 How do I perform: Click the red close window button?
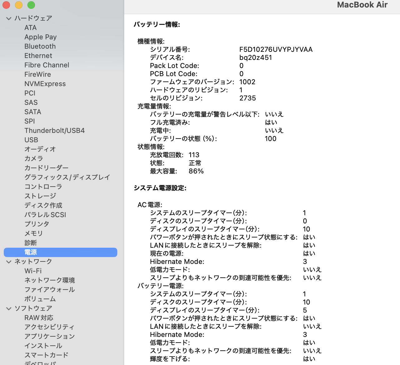tap(6, 5)
